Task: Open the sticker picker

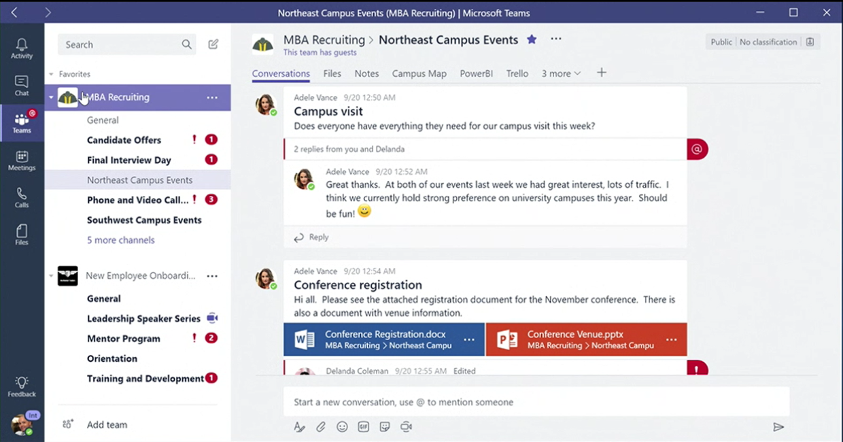Action: coord(385,427)
